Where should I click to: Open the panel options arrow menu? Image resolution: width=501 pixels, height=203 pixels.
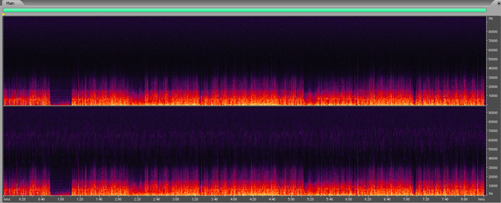click(498, 3)
